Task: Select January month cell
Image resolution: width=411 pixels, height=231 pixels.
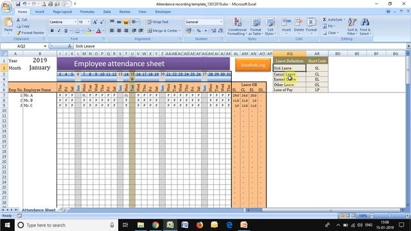Action: (x=40, y=67)
